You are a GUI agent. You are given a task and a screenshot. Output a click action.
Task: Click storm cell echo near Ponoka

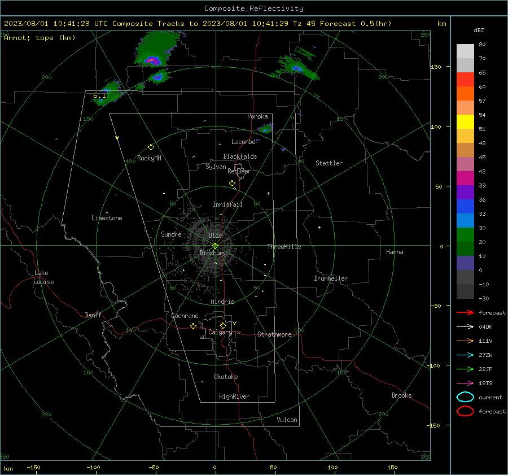click(x=266, y=129)
